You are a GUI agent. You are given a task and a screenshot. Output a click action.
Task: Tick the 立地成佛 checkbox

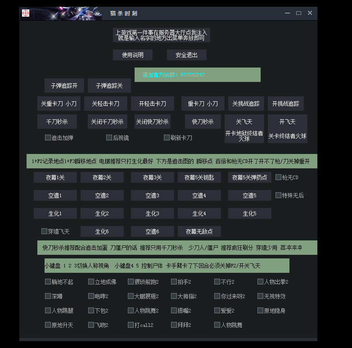tap(91, 281)
